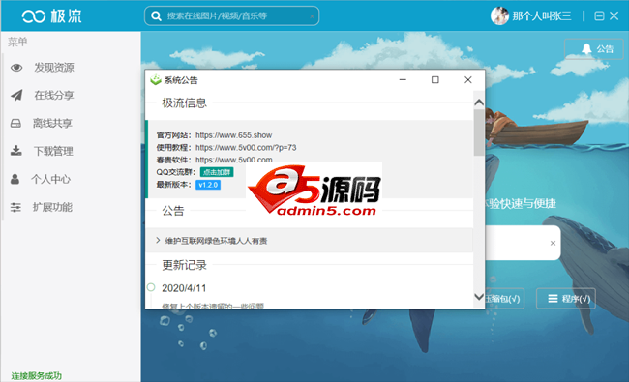Open the 下载管理 menu item
This screenshot has width=629, height=382.
pyautogui.click(x=53, y=151)
